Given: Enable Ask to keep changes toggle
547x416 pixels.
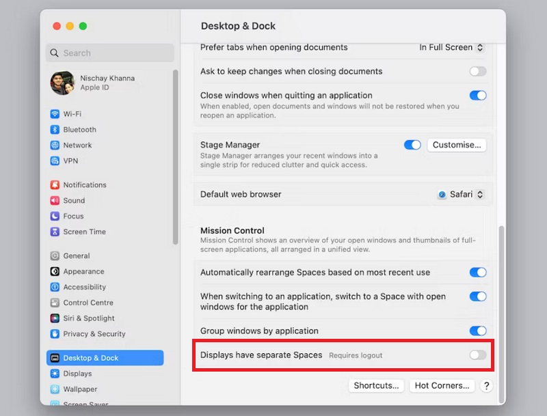Looking at the screenshot, I should (x=477, y=71).
